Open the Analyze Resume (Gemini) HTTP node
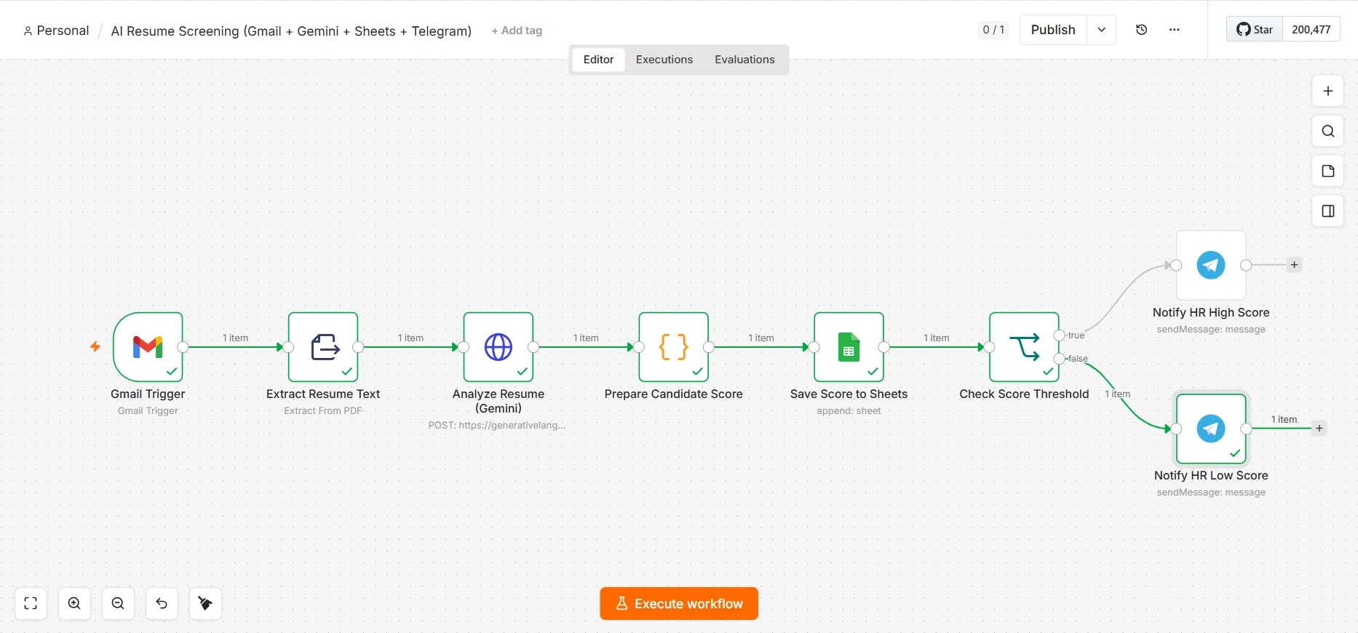1358x633 pixels. pyautogui.click(x=499, y=347)
